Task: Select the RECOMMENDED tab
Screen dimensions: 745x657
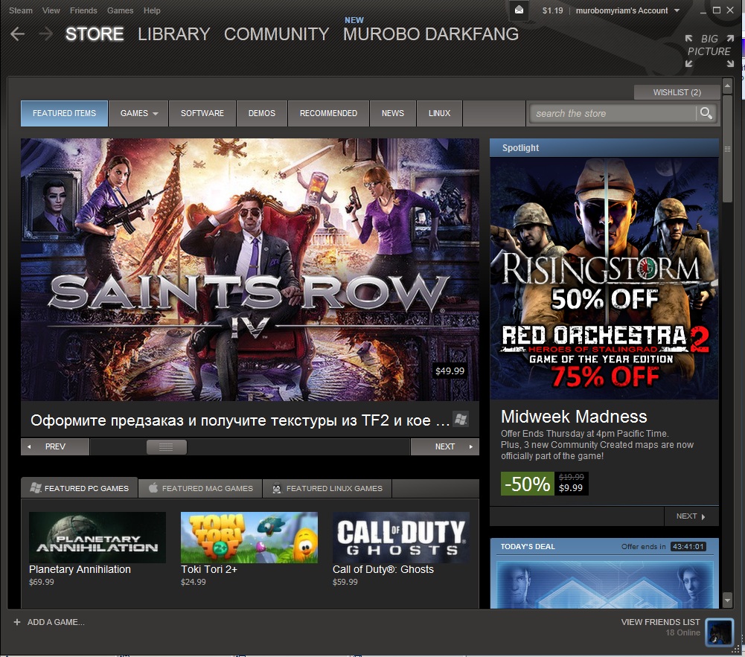Action: [x=328, y=113]
